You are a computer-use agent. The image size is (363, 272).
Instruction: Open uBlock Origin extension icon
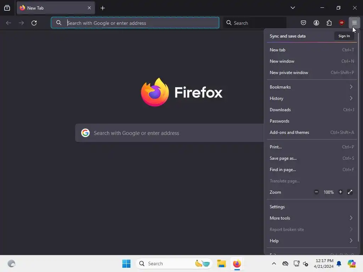click(341, 23)
